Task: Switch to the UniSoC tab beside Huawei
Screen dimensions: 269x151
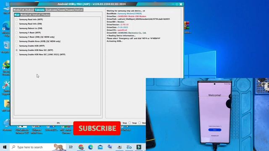Action: click(x=79, y=10)
